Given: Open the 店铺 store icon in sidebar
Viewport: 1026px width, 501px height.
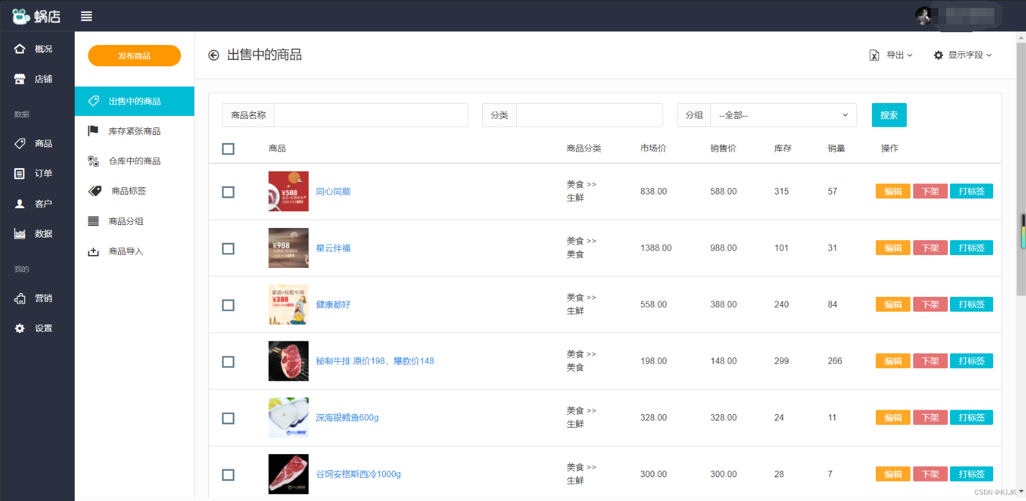Looking at the screenshot, I should (20, 79).
